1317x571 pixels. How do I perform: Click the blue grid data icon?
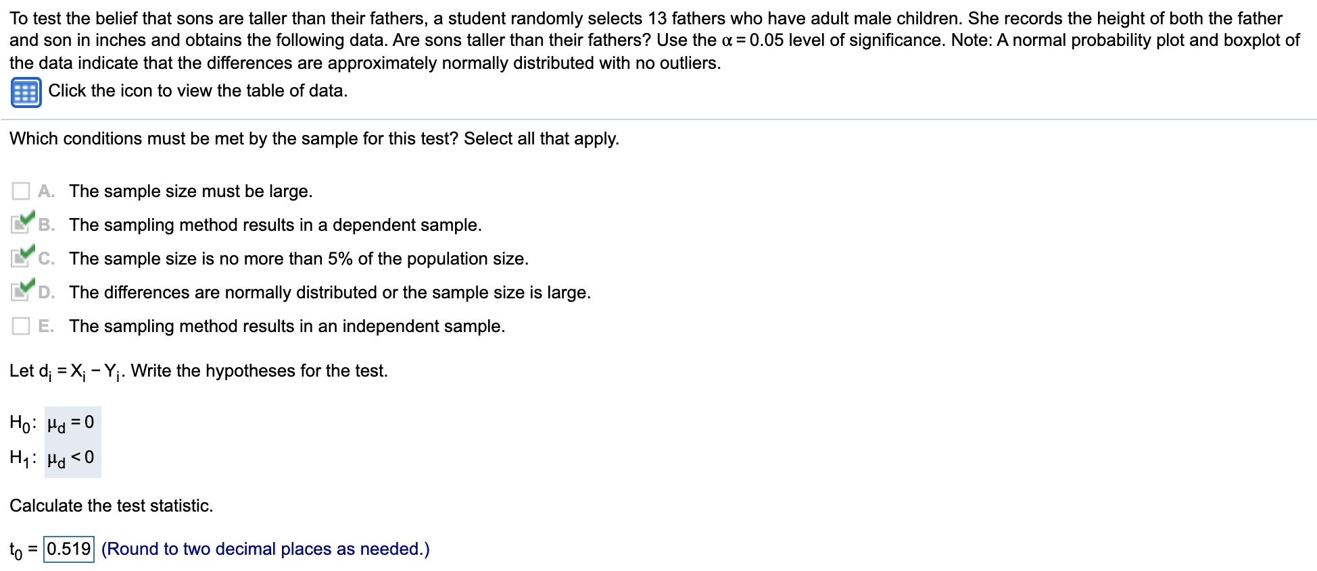[x=24, y=93]
